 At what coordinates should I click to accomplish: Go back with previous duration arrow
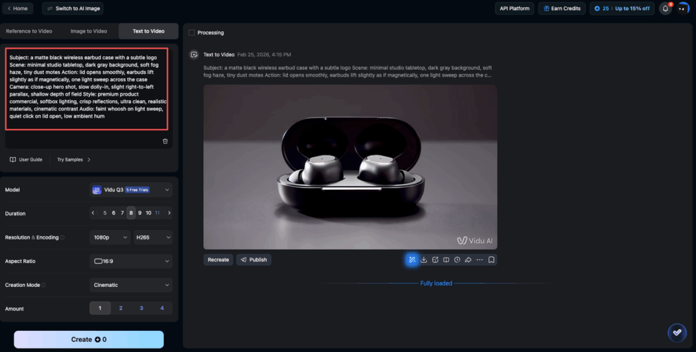[92, 213]
